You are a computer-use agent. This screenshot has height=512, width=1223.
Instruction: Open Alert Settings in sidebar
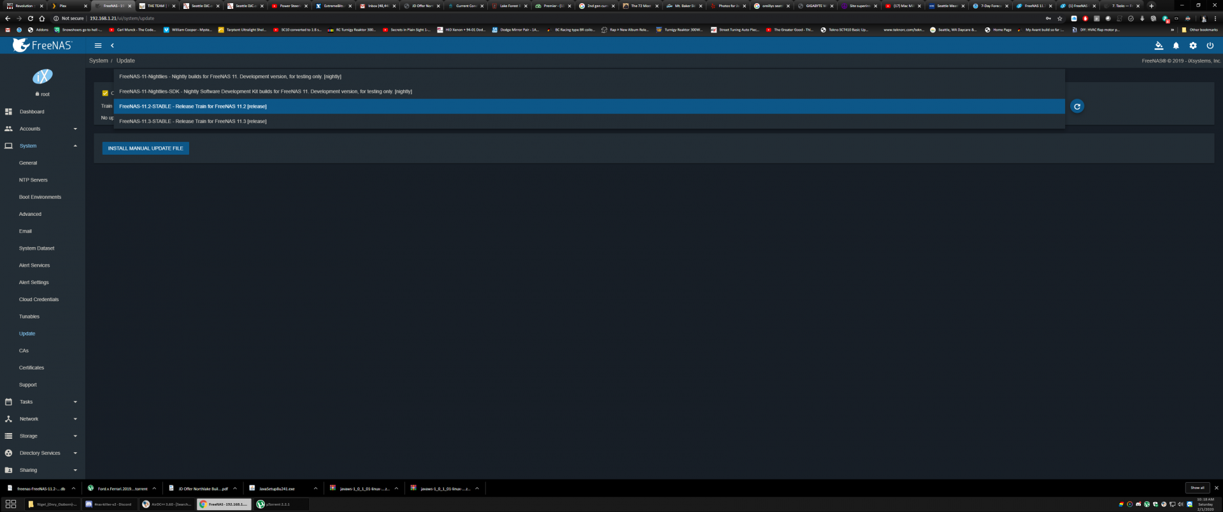click(34, 282)
